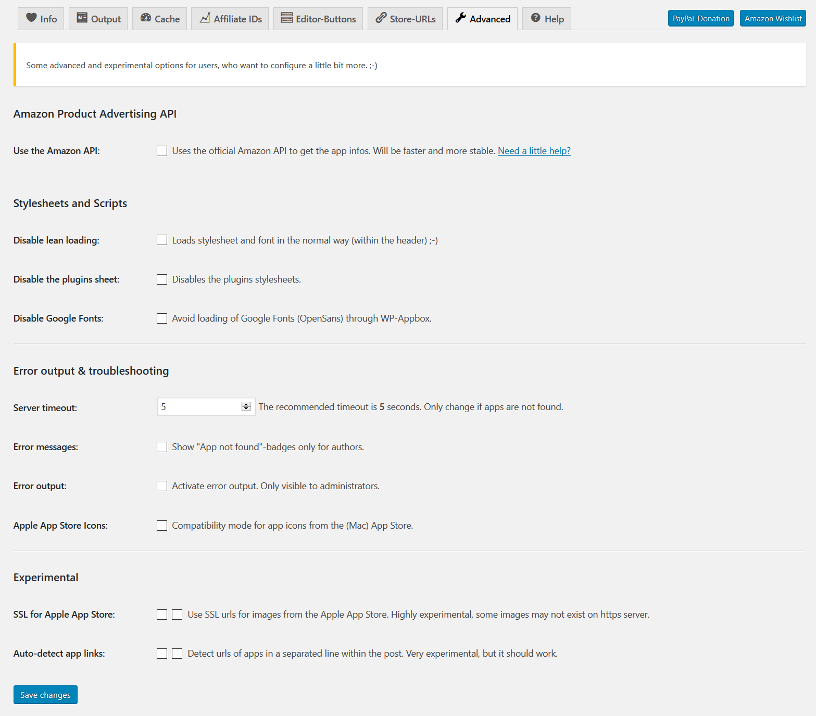Enable Error output for administrators
This screenshot has width=816, height=716.
[162, 486]
